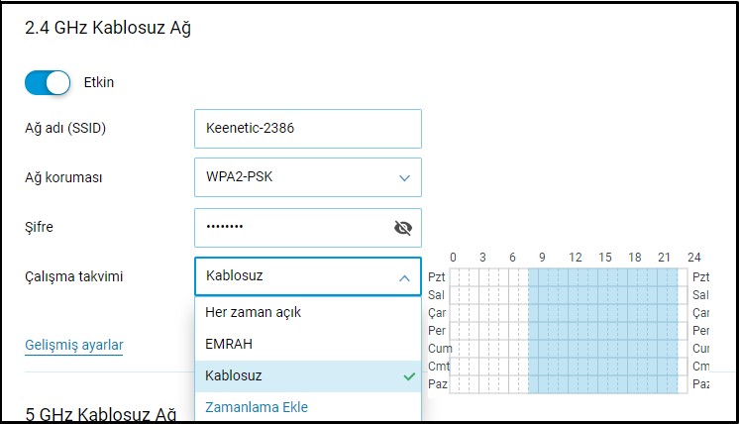The width and height of the screenshot is (739, 424).
Task: Click hour label 9 above schedule
Action: (x=543, y=258)
